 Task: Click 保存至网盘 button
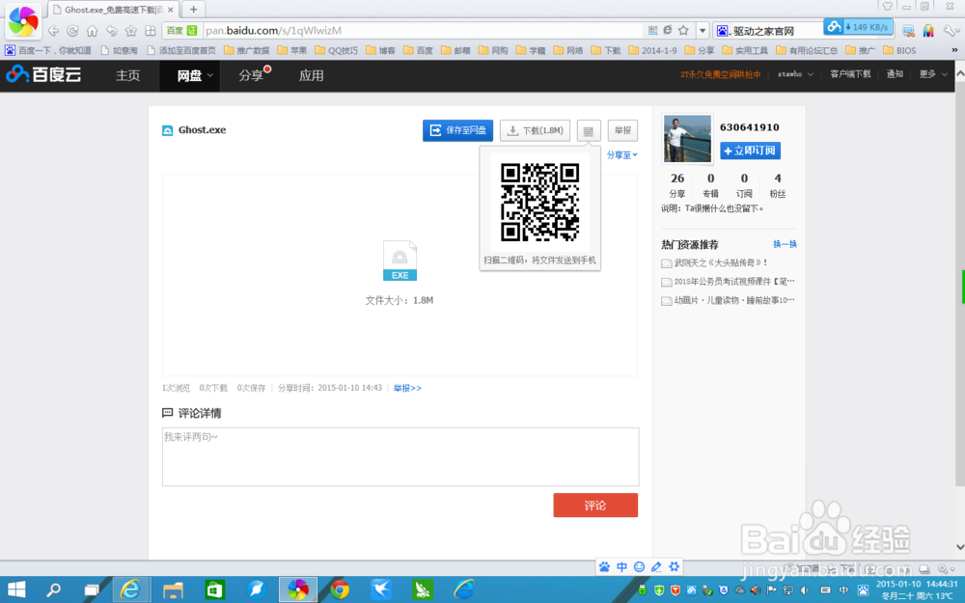click(457, 130)
